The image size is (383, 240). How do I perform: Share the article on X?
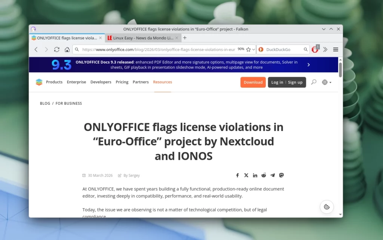(x=246, y=175)
